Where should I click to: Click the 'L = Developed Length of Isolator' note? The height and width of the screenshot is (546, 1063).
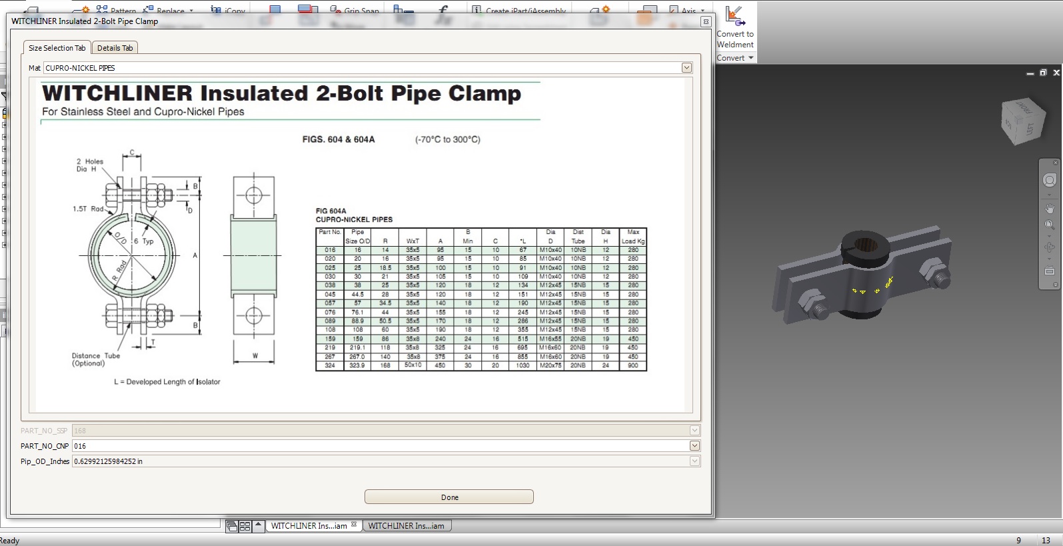click(x=167, y=382)
